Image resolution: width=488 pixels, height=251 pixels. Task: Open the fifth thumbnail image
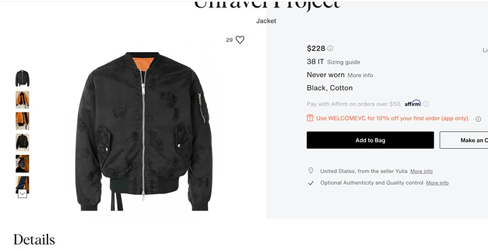[22, 164]
